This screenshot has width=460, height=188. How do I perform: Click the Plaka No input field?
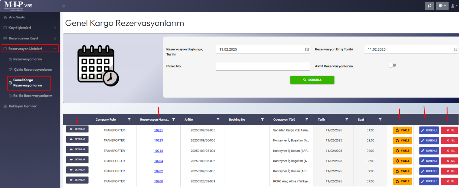(x=262, y=66)
